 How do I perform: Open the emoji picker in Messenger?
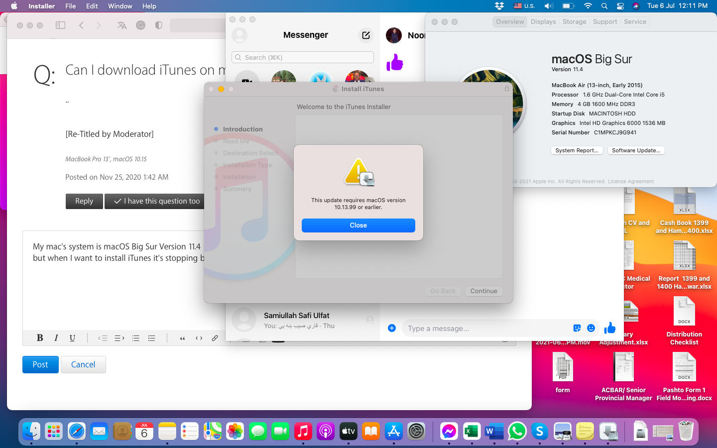591,328
